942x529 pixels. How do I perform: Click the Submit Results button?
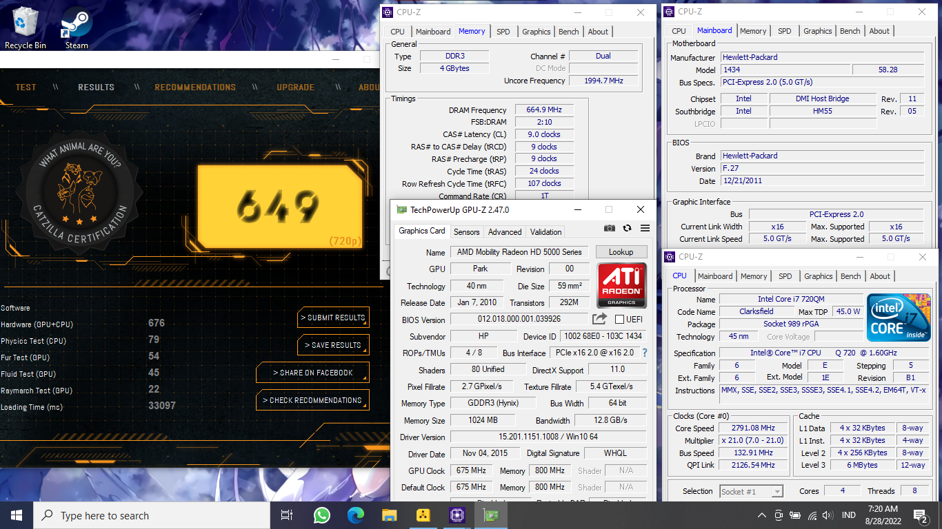(334, 318)
